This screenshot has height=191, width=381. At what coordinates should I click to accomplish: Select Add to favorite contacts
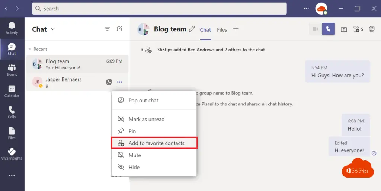click(x=154, y=143)
